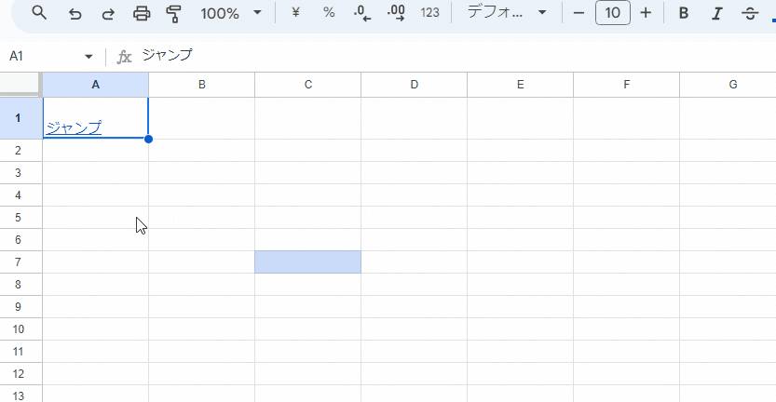Open the ジャンプ link in cell A1

click(74, 127)
